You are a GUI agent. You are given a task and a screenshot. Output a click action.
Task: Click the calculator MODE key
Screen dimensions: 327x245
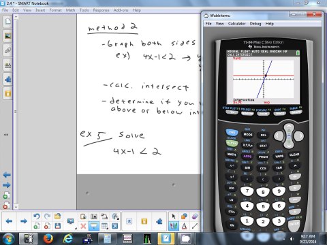(x=248, y=135)
